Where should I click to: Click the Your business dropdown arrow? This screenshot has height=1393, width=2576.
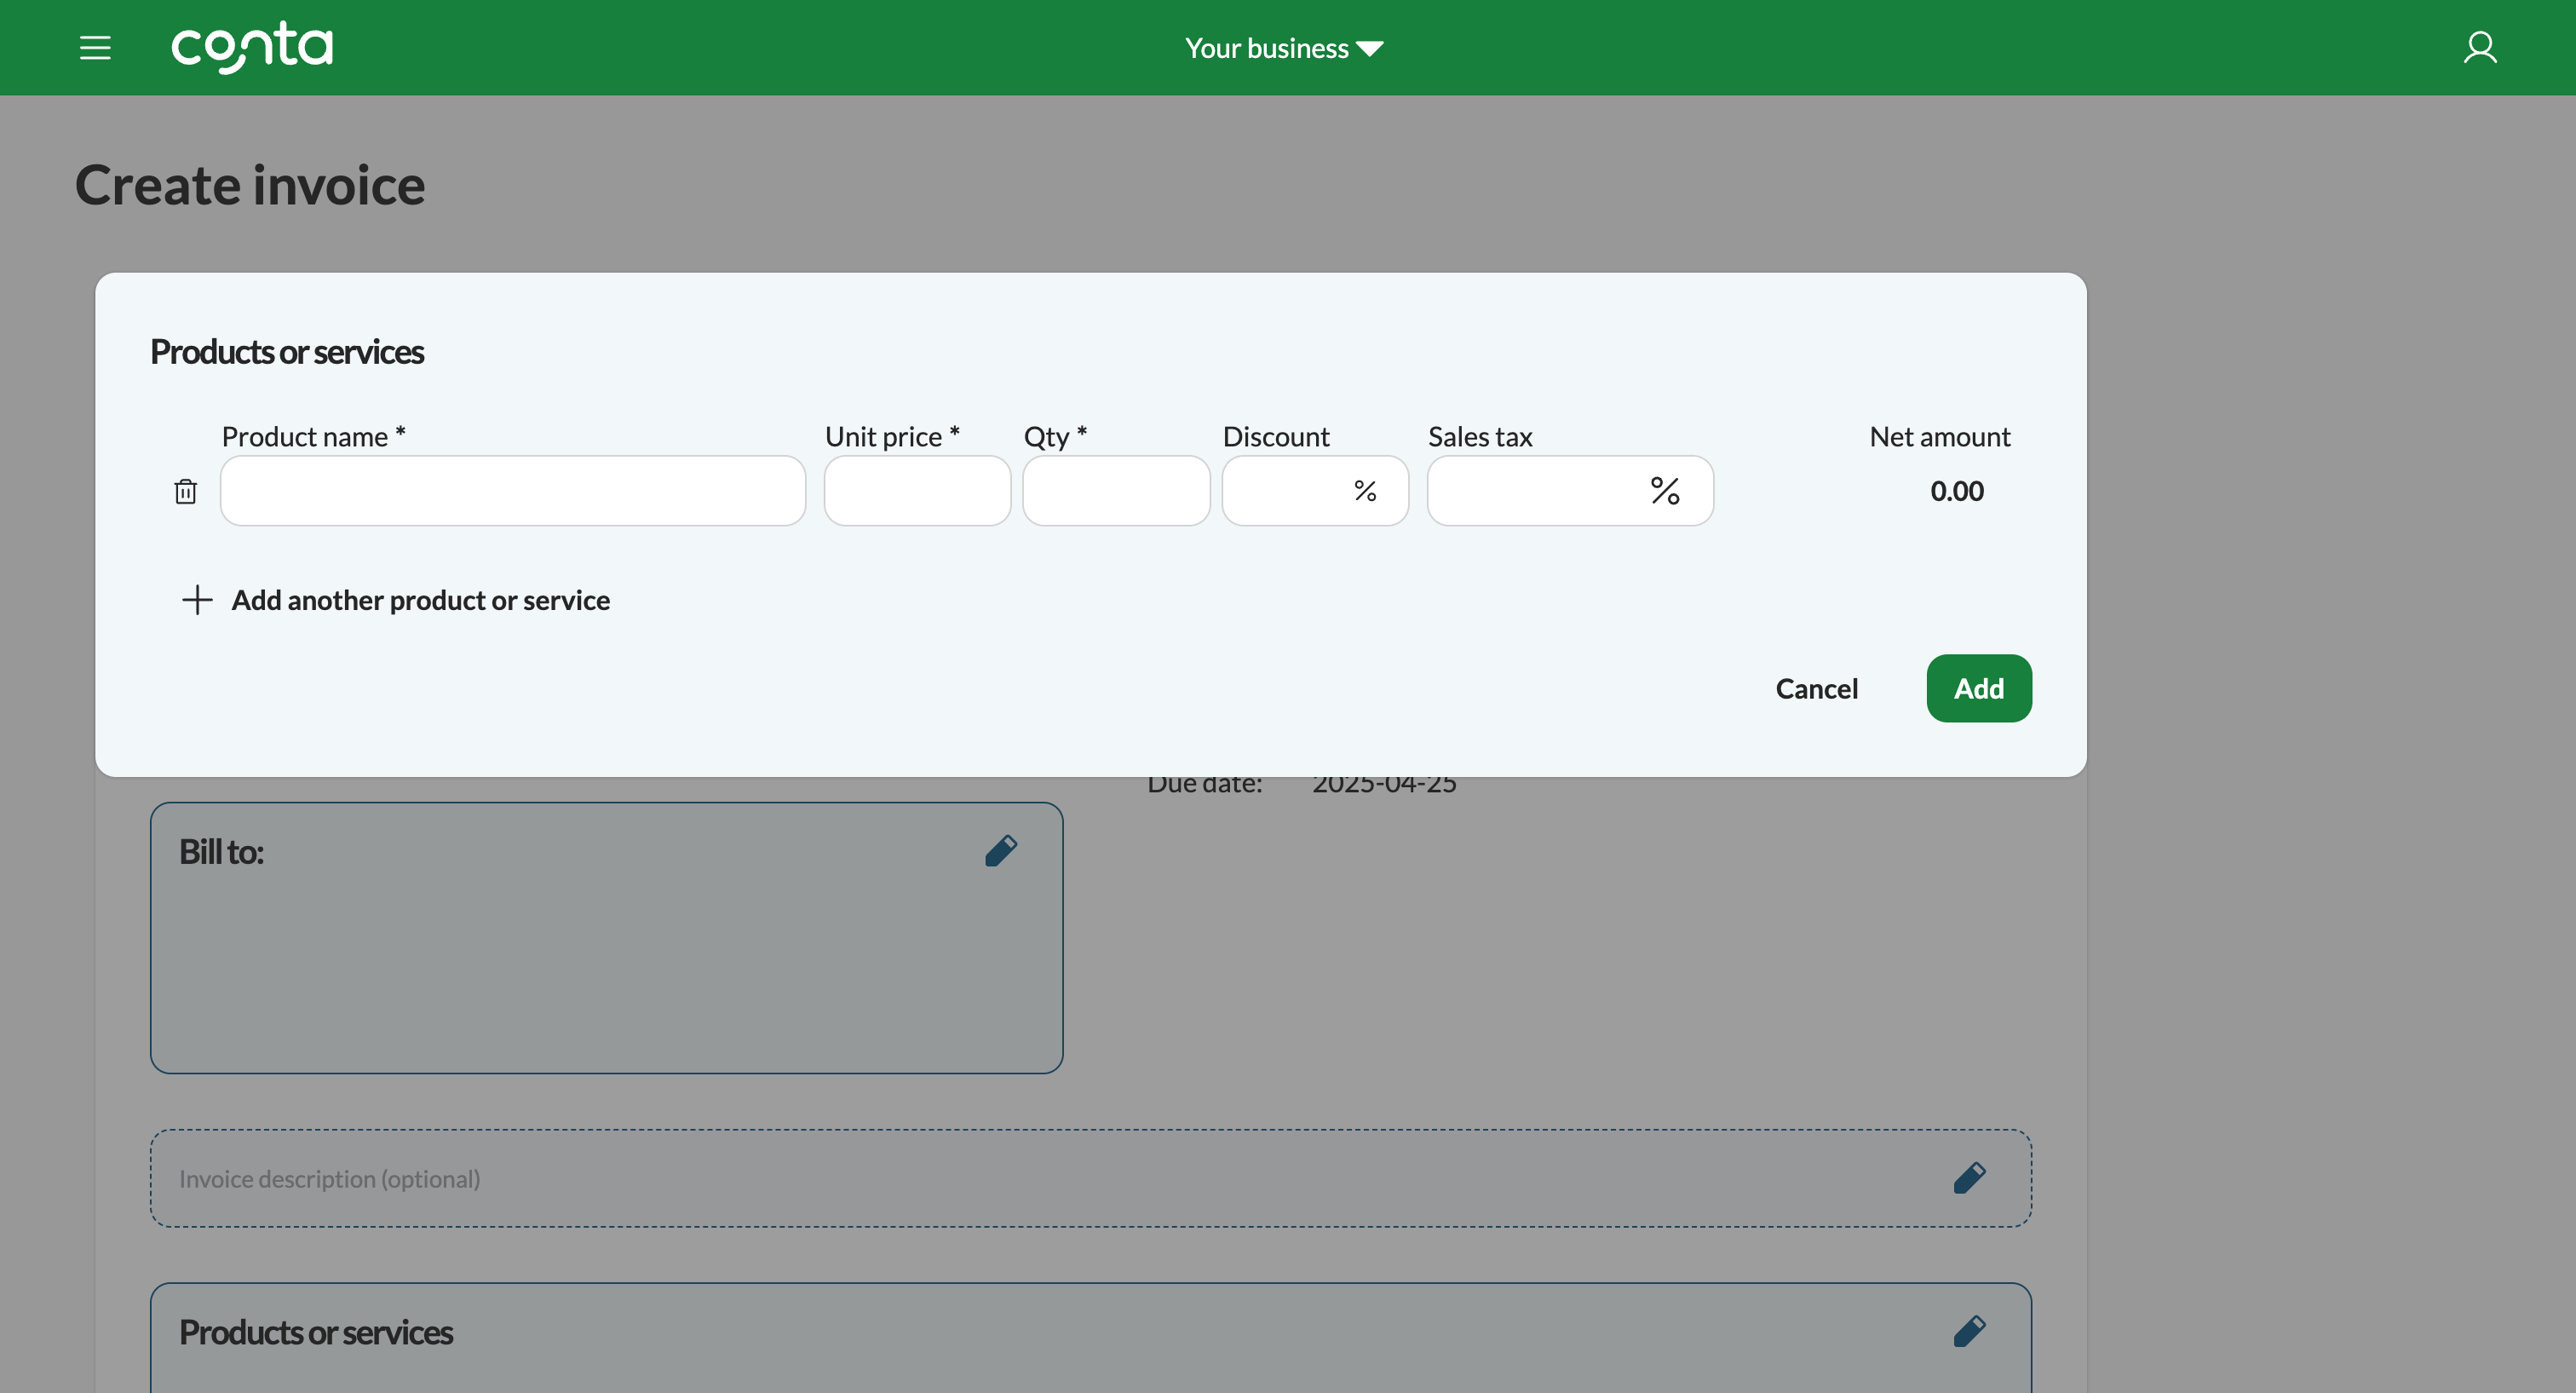click(x=1371, y=49)
